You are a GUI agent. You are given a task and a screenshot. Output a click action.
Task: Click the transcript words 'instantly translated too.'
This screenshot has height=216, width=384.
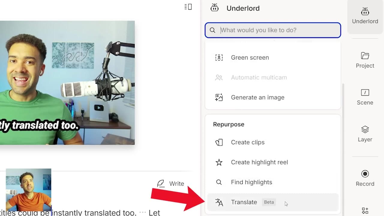[x=94, y=213]
